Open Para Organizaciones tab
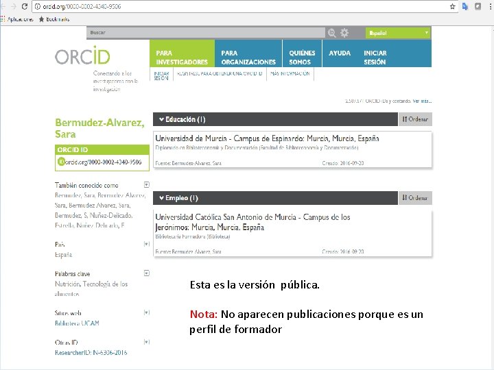 click(248, 53)
